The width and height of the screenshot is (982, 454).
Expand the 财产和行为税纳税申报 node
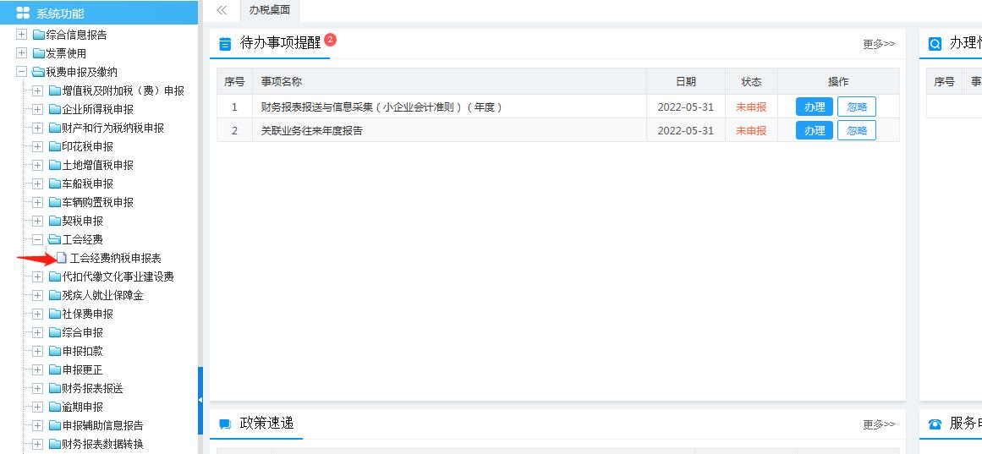37,128
